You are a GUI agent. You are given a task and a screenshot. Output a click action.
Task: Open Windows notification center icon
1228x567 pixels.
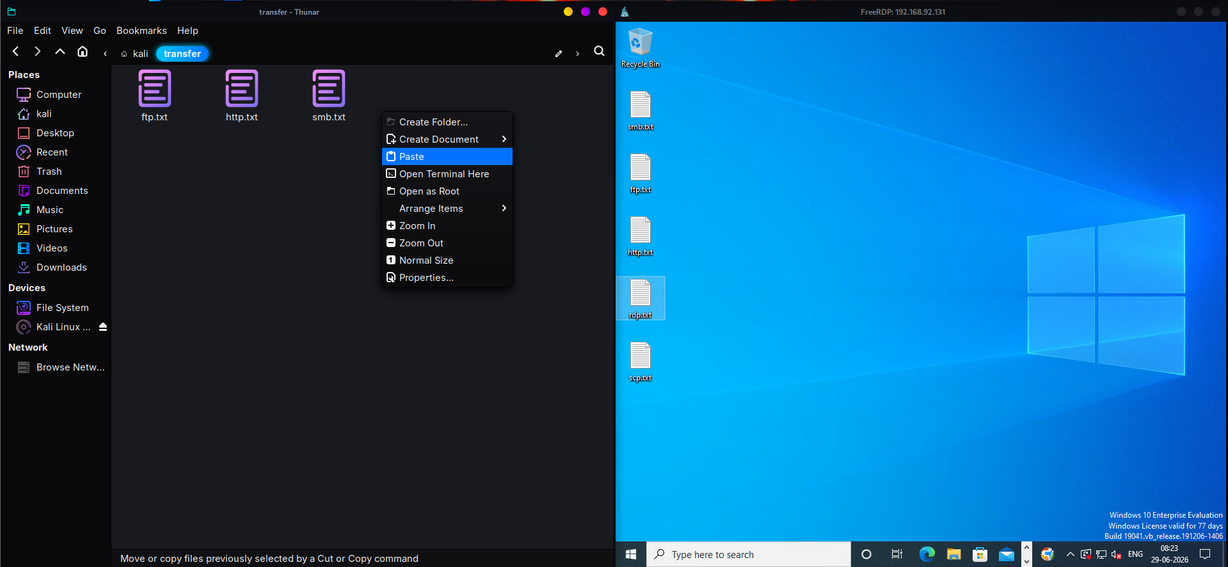[1205, 554]
